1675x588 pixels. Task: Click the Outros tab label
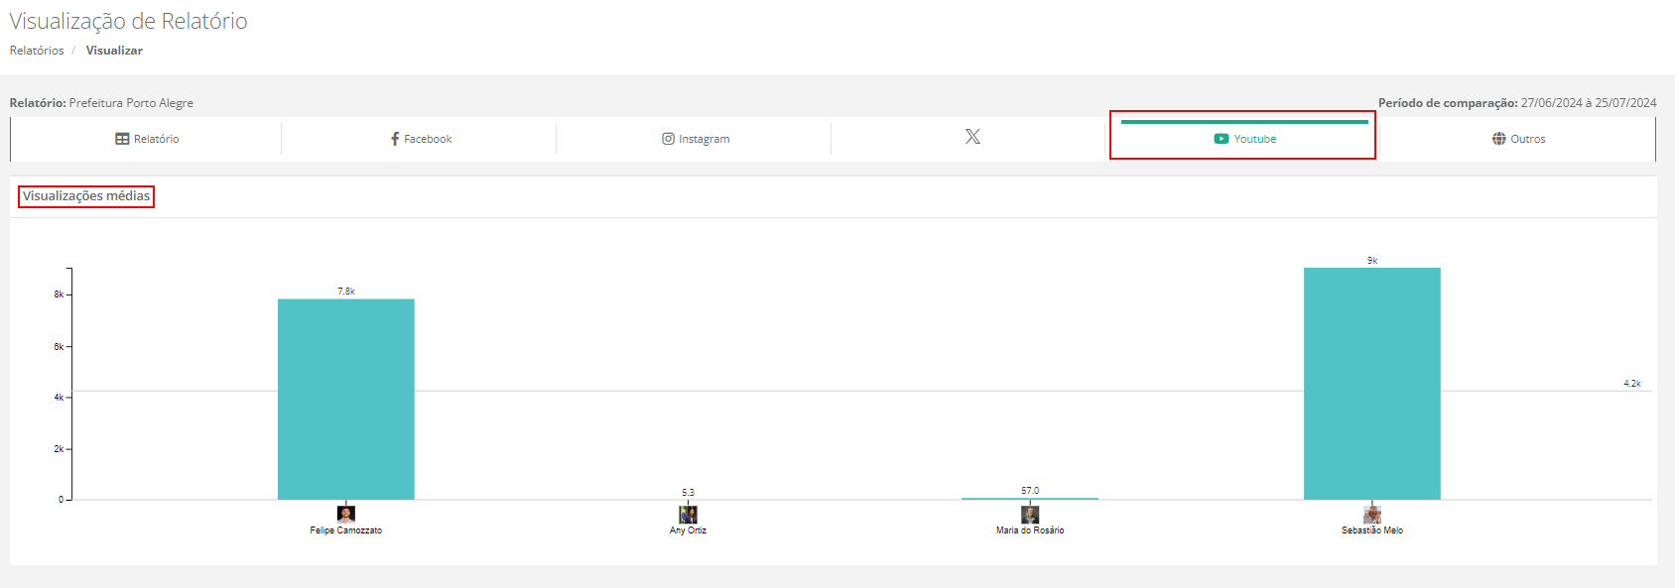(1527, 139)
